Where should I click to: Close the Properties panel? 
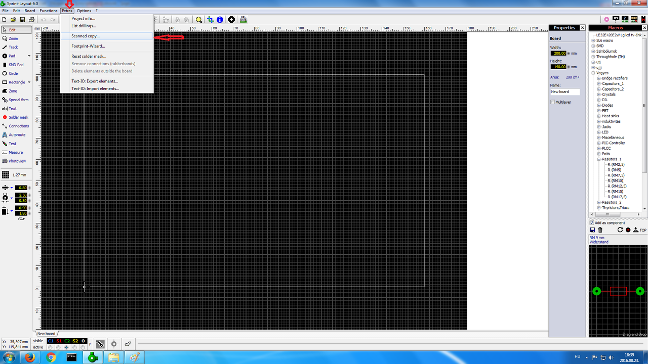(x=582, y=28)
